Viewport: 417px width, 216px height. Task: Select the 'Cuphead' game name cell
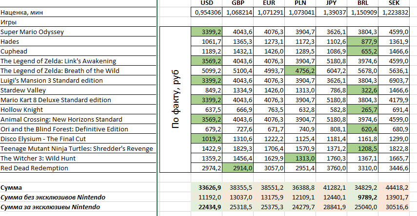(x=78, y=51)
